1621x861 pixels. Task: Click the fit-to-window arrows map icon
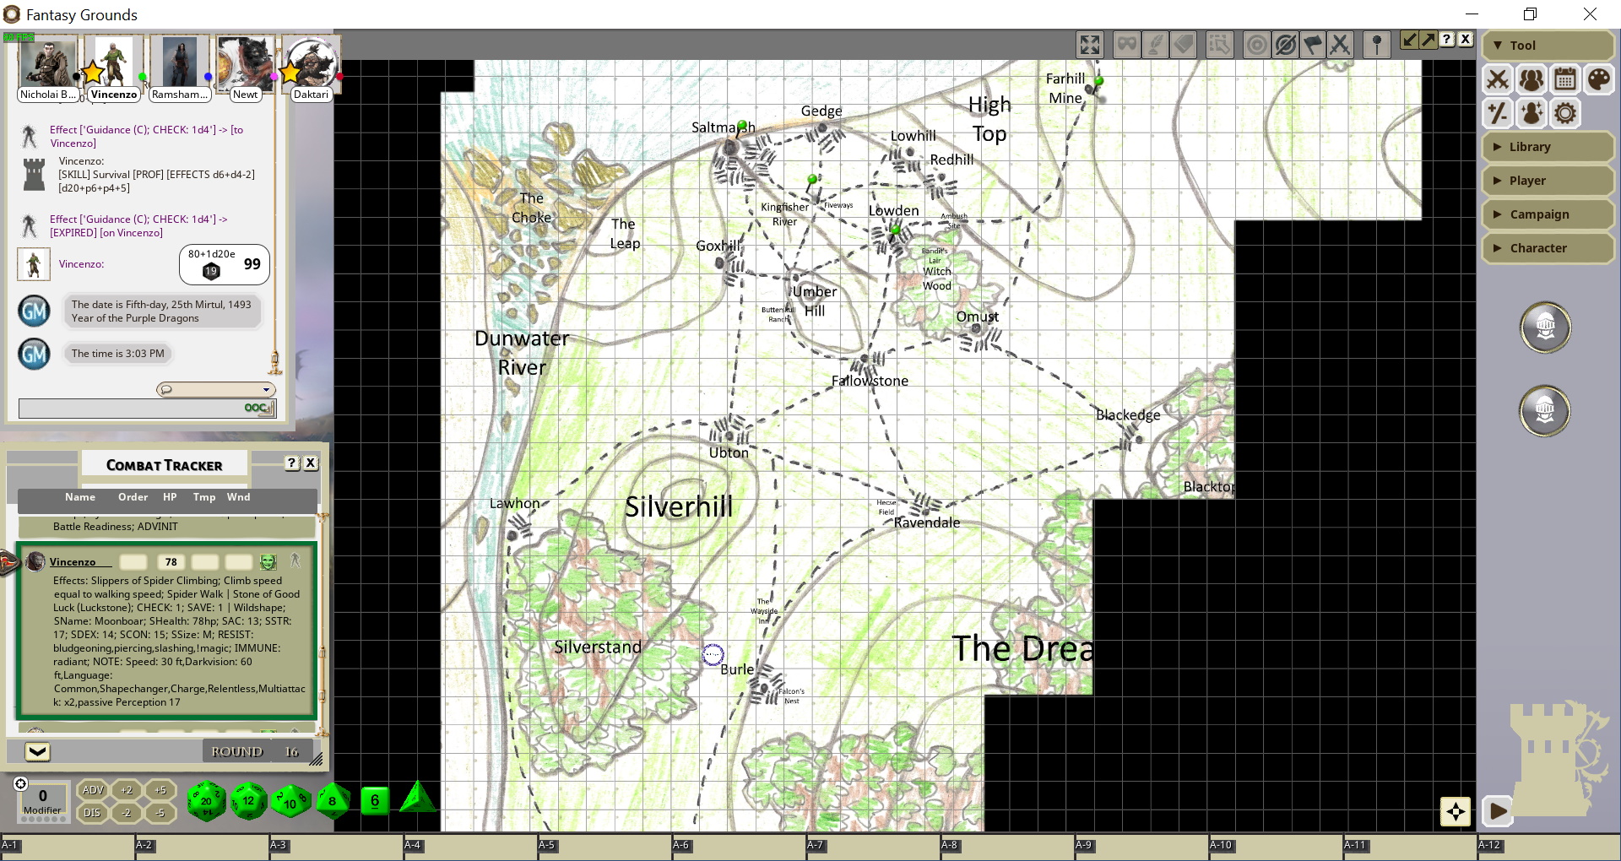1090,44
